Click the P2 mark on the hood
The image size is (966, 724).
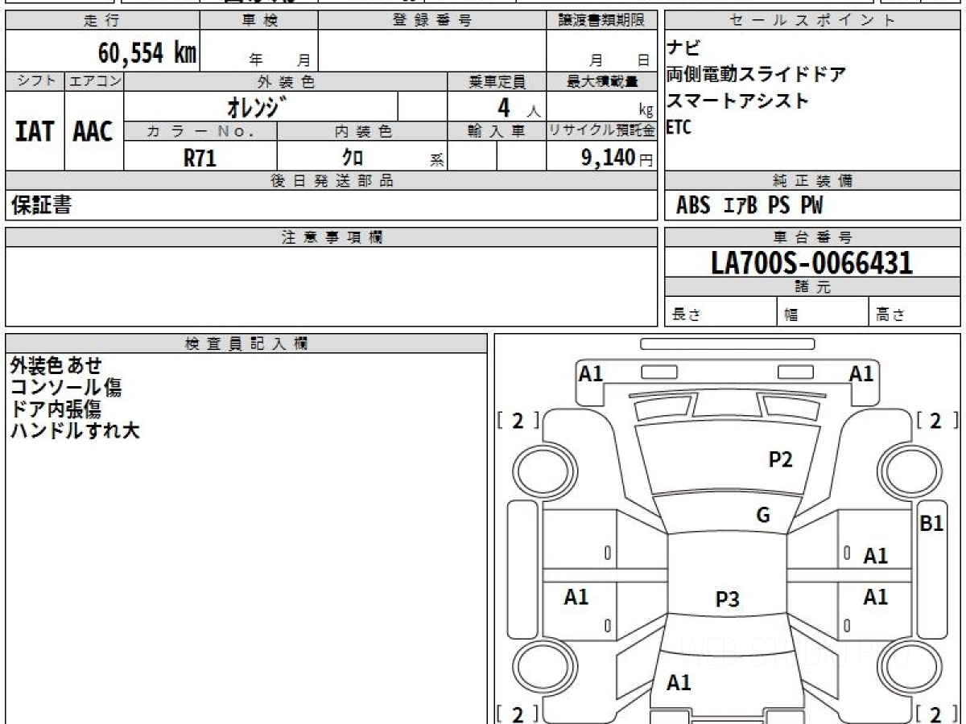pos(780,459)
